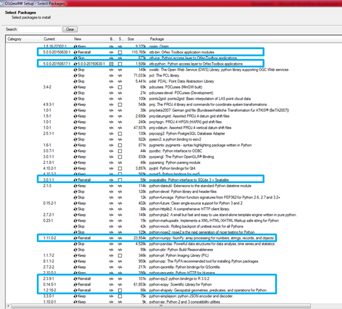The height and width of the screenshot is (309, 342).
Task: Cycle action icon for pdcurses-devel
Action: pyautogui.click(x=76, y=93)
